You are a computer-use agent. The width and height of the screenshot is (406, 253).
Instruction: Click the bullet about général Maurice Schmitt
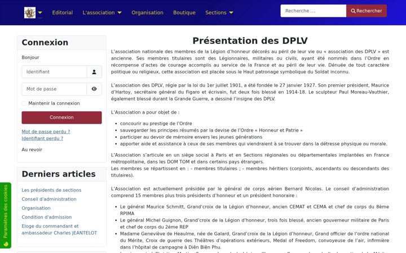pyautogui.click(x=254, y=210)
